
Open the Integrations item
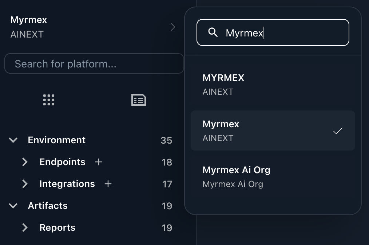click(67, 184)
